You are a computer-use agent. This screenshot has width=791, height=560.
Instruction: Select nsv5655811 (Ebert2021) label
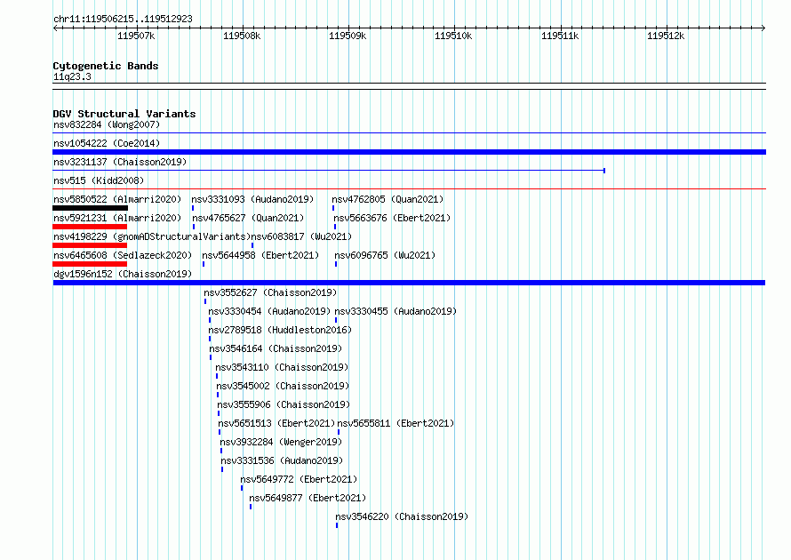(x=395, y=423)
